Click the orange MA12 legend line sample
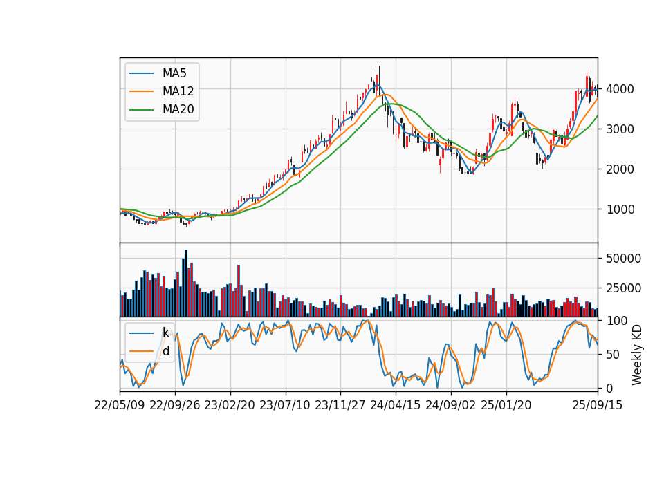Image resolution: width=664 pixels, height=477 pixels. click(141, 91)
